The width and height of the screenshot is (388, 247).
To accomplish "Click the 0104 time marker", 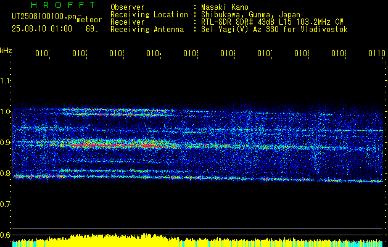I will point(154,54).
